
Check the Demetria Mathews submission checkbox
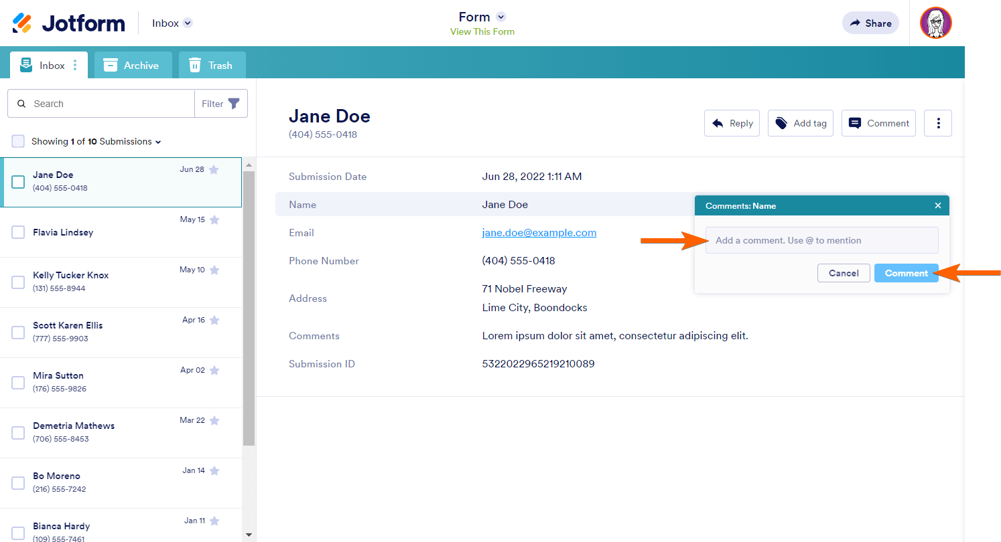[x=18, y=433]
